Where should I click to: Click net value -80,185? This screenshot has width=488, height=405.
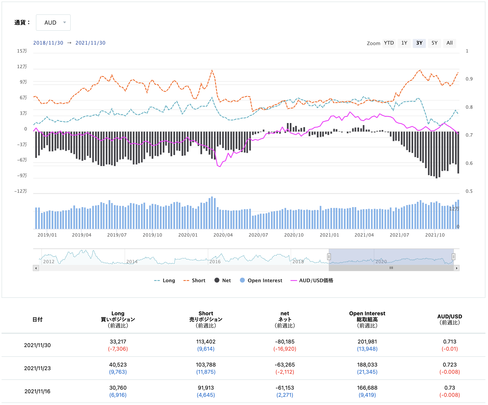coord(285,342)
